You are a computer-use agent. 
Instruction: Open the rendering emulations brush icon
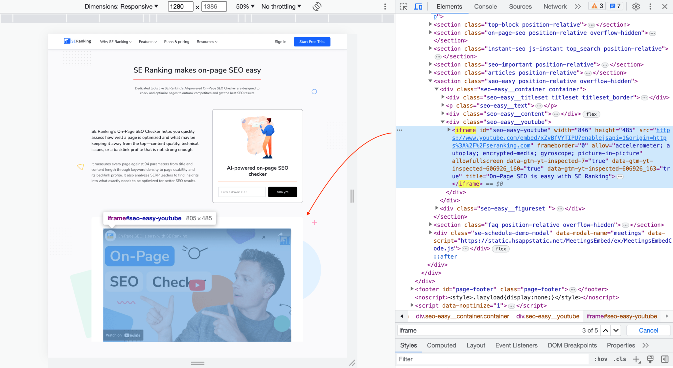pyautogui.click(x=650, y=359)
